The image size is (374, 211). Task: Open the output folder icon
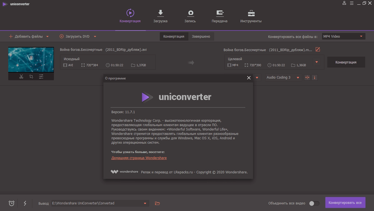coord(157,203)
